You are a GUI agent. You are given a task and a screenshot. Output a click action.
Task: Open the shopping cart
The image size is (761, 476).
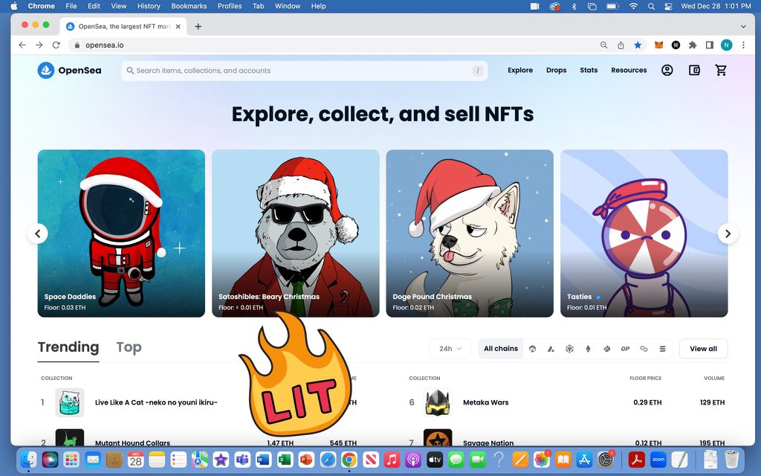click(721, 70)
